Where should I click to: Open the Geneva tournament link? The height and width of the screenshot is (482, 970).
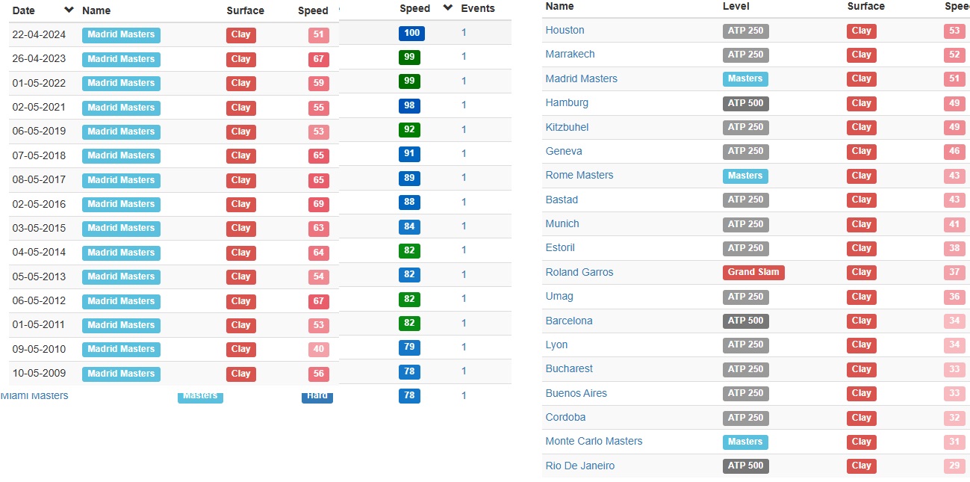pos(564,151)
